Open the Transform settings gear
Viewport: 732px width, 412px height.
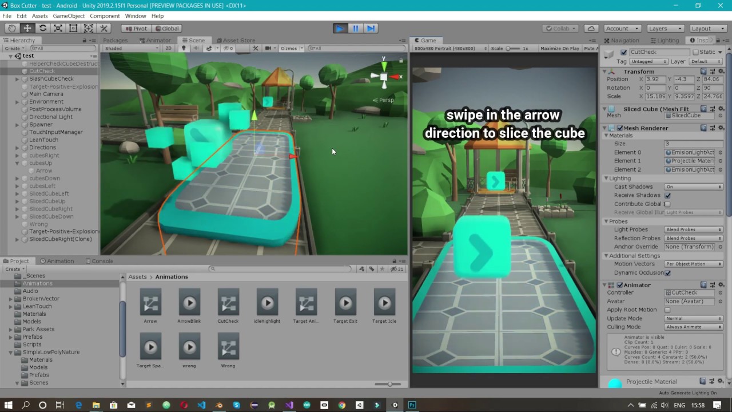(721, 72)
